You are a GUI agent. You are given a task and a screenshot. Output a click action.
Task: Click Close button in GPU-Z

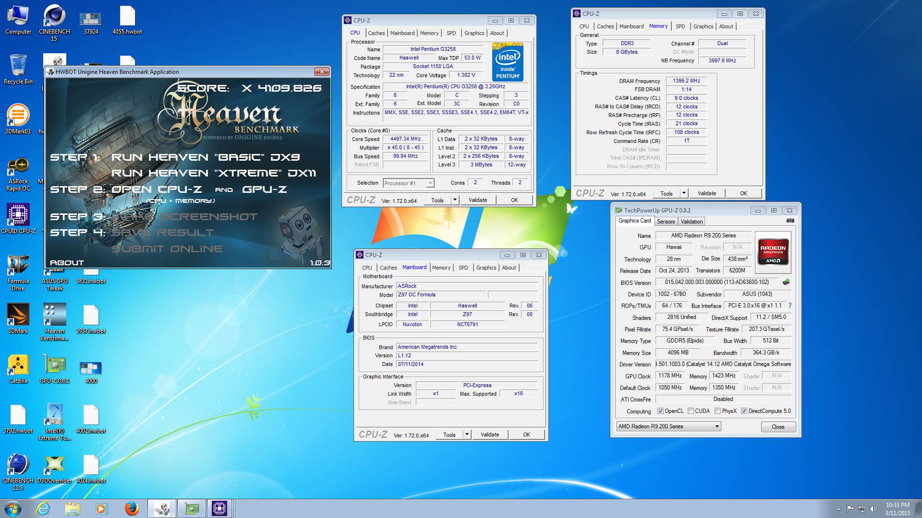(x=778, y=427)
